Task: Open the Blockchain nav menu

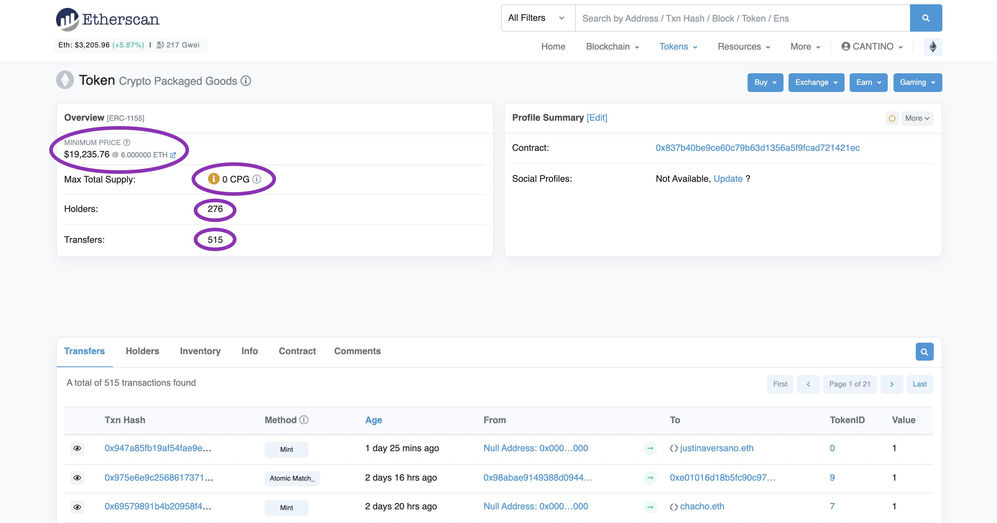Action: 612,47
